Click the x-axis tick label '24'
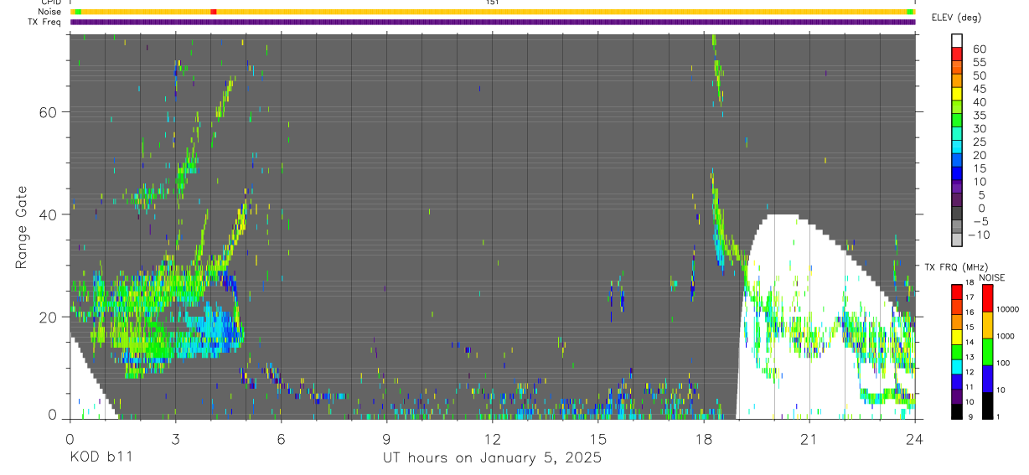Screen dimensions: 1029x475 [x=914, y=439]
